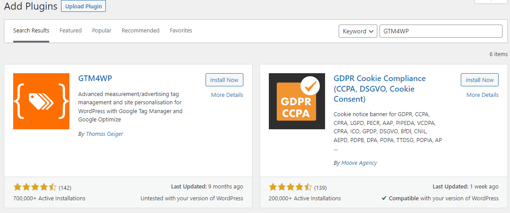Install the GTM4WP plugin now
Viewport: 510px width, 213px height.
224,80
